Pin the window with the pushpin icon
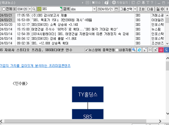The width and height of the screenshot is (169, 125). [143, 3]
